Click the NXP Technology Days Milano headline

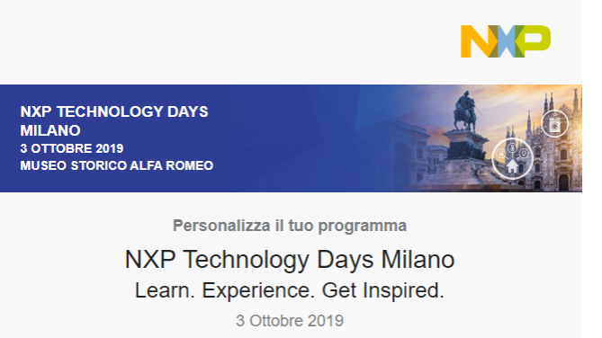290,260
